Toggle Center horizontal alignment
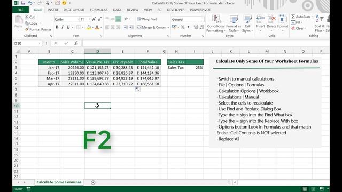Image resolution: width=342 pixels, height=192 pixels. click(x=113, y=27)
